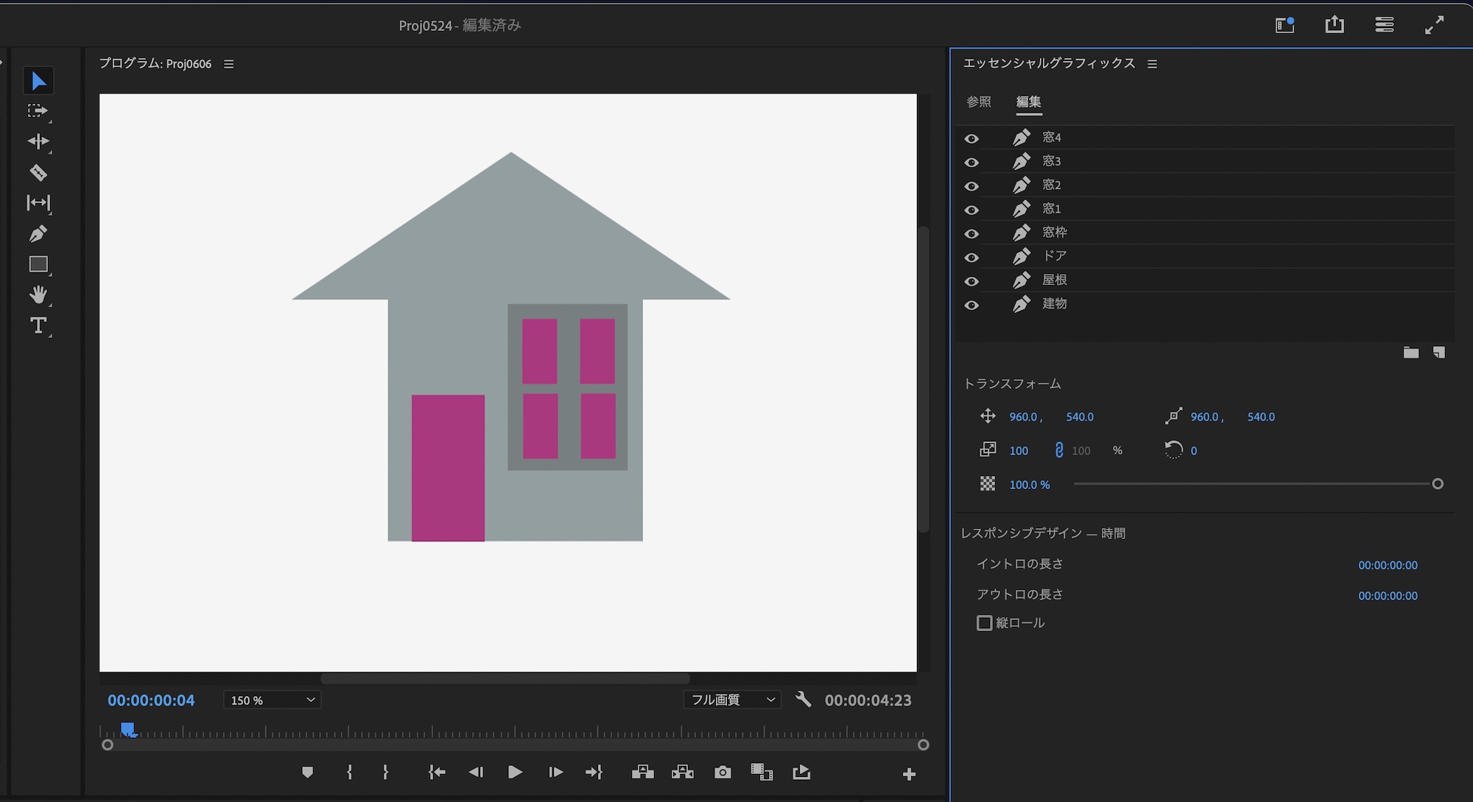Select the Rectangle shape tool

38,264
